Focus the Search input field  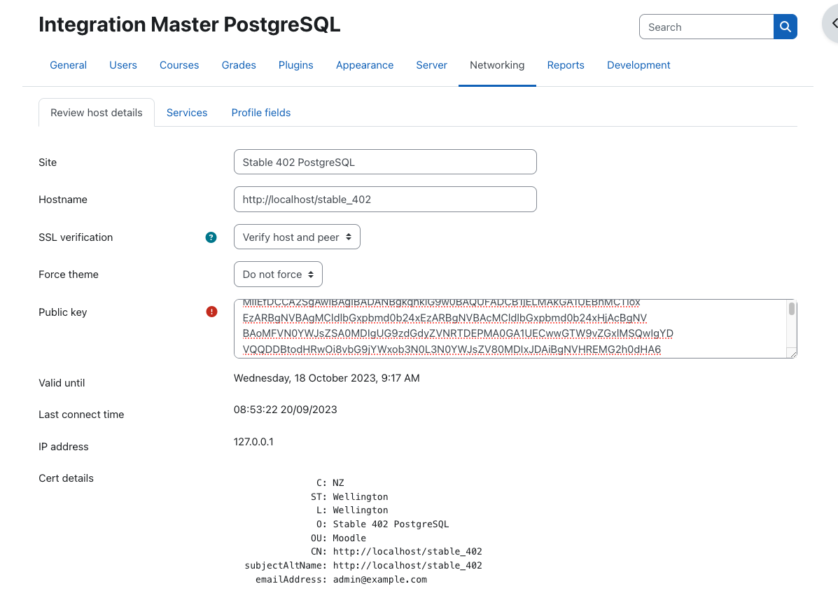(706, 27)
